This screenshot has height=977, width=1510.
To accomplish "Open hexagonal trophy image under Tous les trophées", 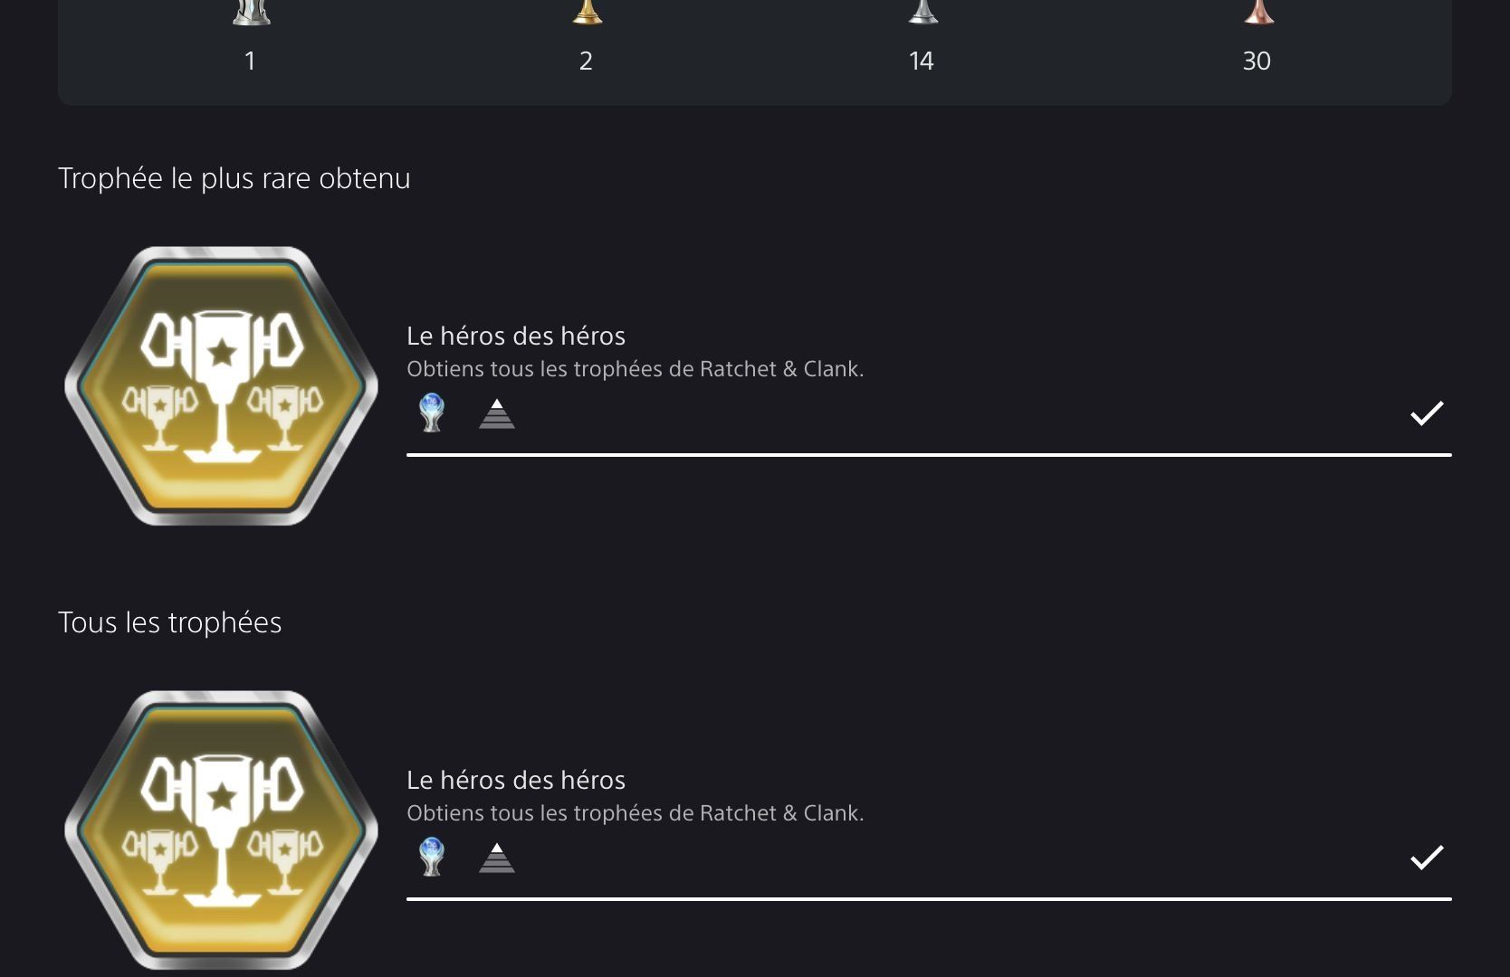I will (222, 830).
